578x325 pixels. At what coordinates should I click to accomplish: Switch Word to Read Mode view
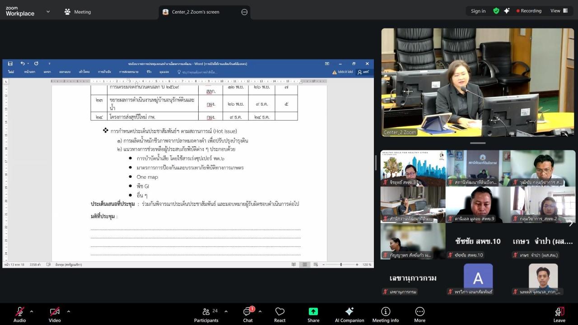pos(294,265)
